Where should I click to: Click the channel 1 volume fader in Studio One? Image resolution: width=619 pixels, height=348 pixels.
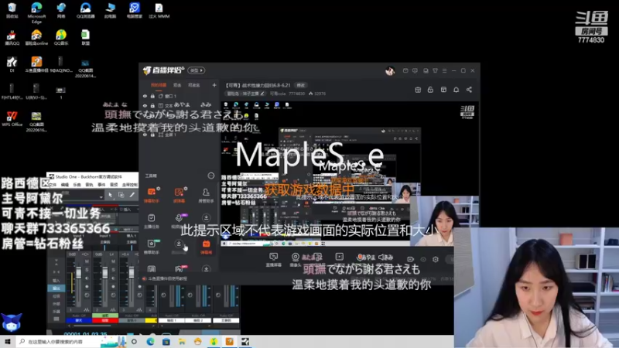coord(78,273)
